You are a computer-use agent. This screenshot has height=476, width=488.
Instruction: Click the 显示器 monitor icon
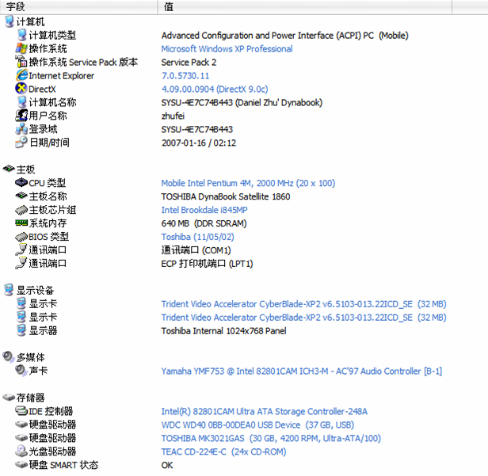click(x=21, y=330)
